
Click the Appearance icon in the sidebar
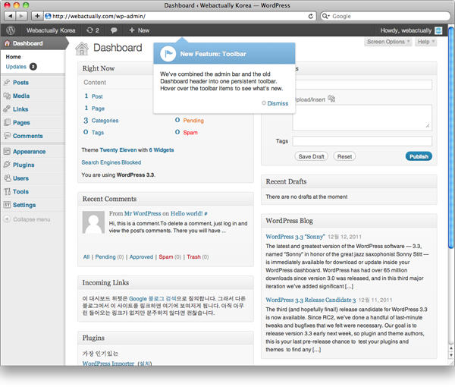click(7, 152)
